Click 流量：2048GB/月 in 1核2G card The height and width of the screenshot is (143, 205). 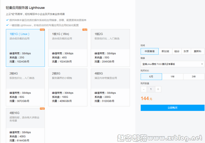[104, 62]
